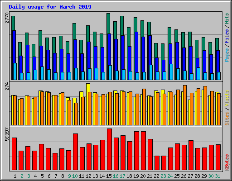232x181 pixels.
Task: Click day '1' on the x-axis
Action: click(15, 176)
